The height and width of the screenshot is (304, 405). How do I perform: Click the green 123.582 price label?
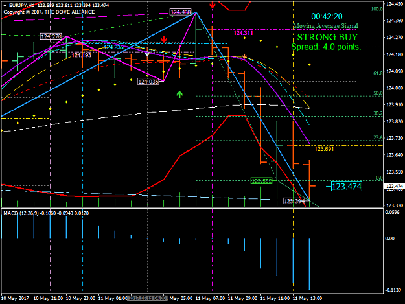pyautogui.click(x=262, y=181)
